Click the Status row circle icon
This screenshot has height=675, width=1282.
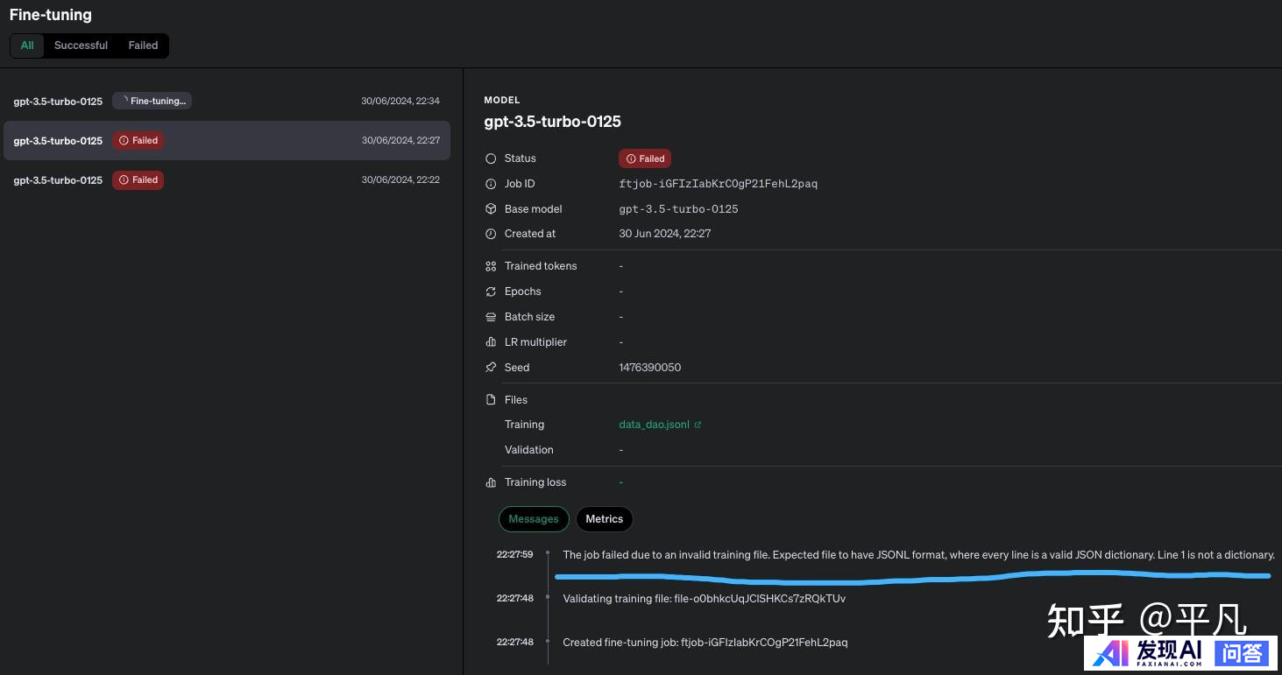tap(491, 158)
